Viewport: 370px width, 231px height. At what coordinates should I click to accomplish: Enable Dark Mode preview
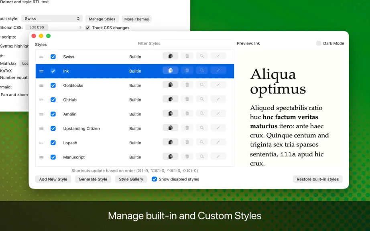pos(319,43)
